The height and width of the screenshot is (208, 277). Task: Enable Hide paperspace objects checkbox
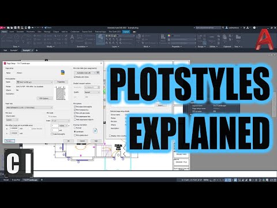click(x=75, y=120)
